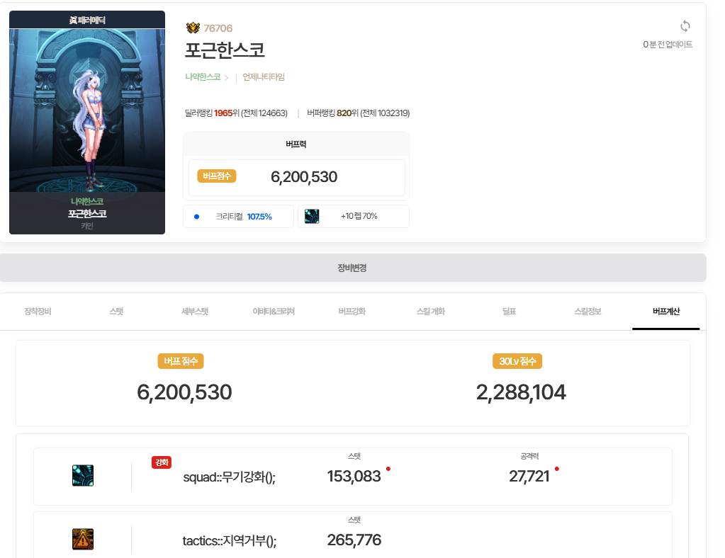Click the blue dot beside 크리티컬
Viewport: 725px width, 558px height.
coord(196,217)
